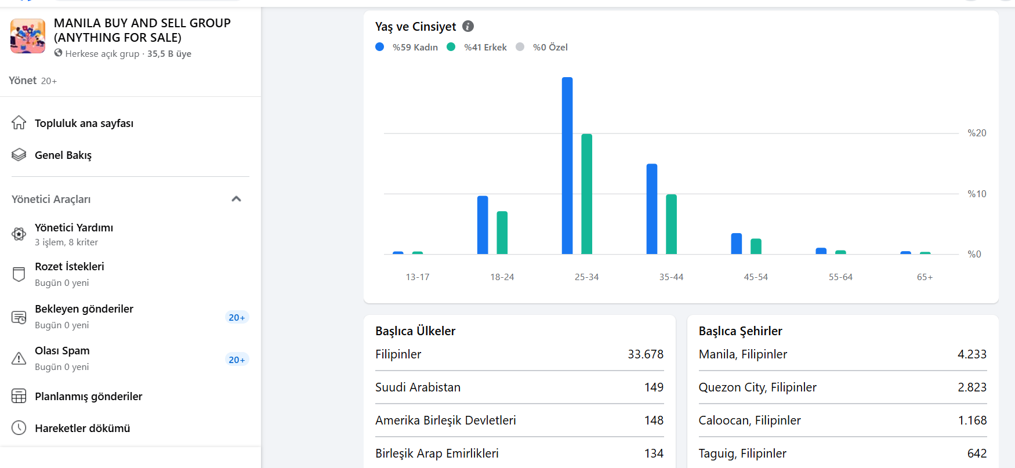Click the 20+ badge next to Bekleyen gönderiler
This screenshot has width=1015, height=468.
click(237, 317)
